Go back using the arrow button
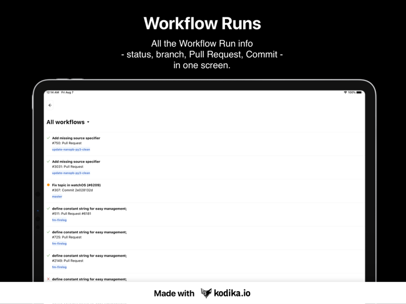 pyautogui.click(x=50, y=105)
